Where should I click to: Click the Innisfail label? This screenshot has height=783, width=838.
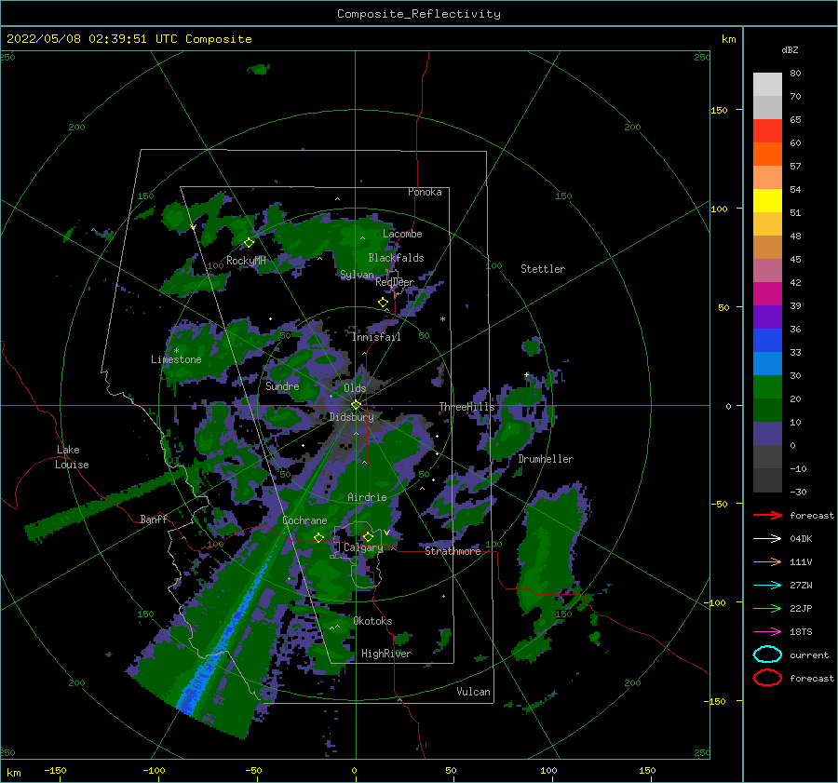click(x=376, y=337)
